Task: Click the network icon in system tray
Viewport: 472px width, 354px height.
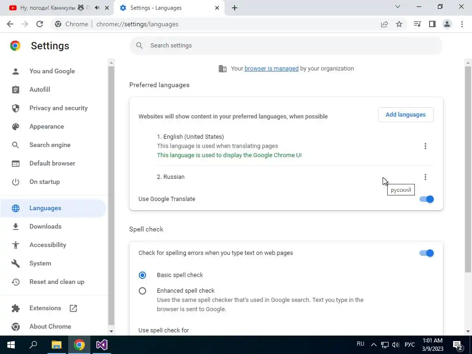Action: pos(385,345)
